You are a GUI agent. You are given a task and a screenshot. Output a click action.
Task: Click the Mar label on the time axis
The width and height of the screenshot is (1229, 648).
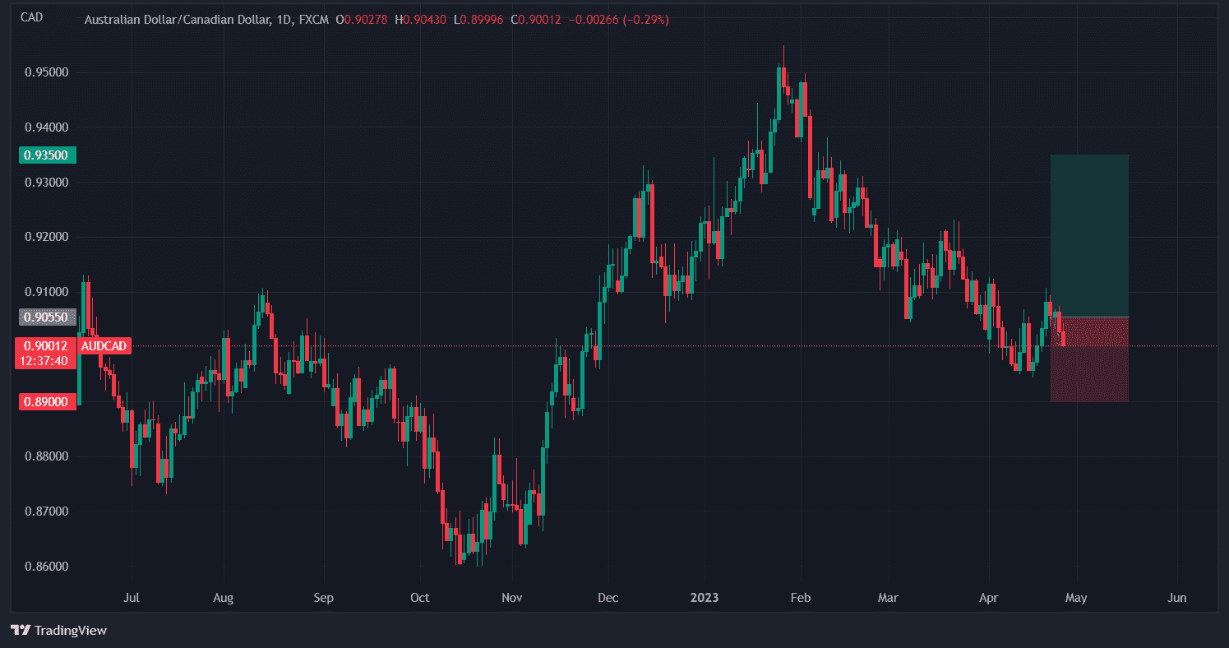coord(888,598)
